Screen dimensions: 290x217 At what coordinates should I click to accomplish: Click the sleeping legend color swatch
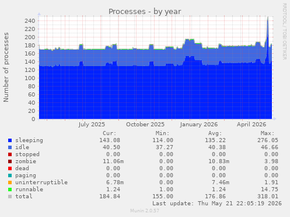(x=10, y=140)
